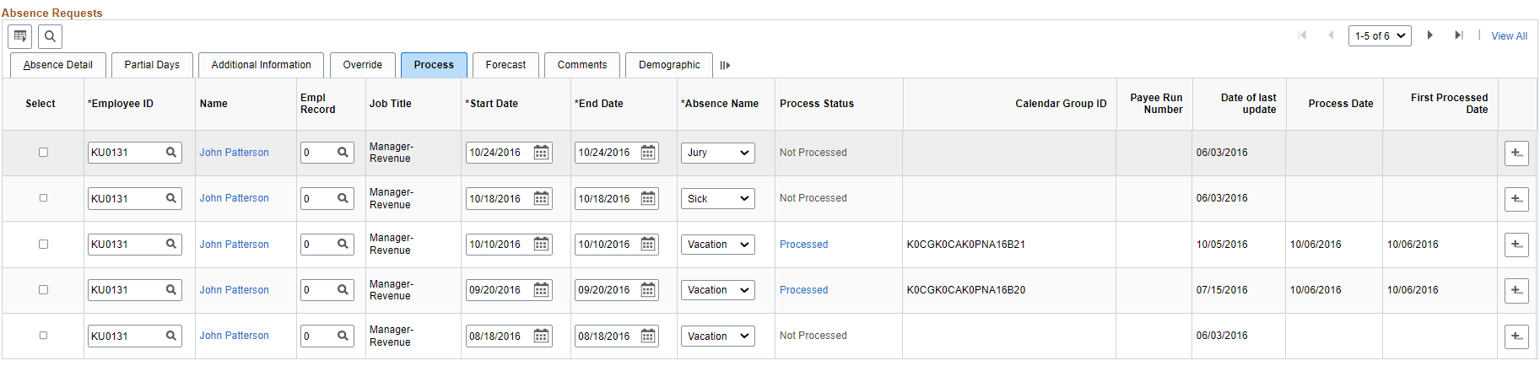Open Vacation dropdown in 08/18/2016 row
This screenshot has height=366, width=1540.
coord(717,336)
